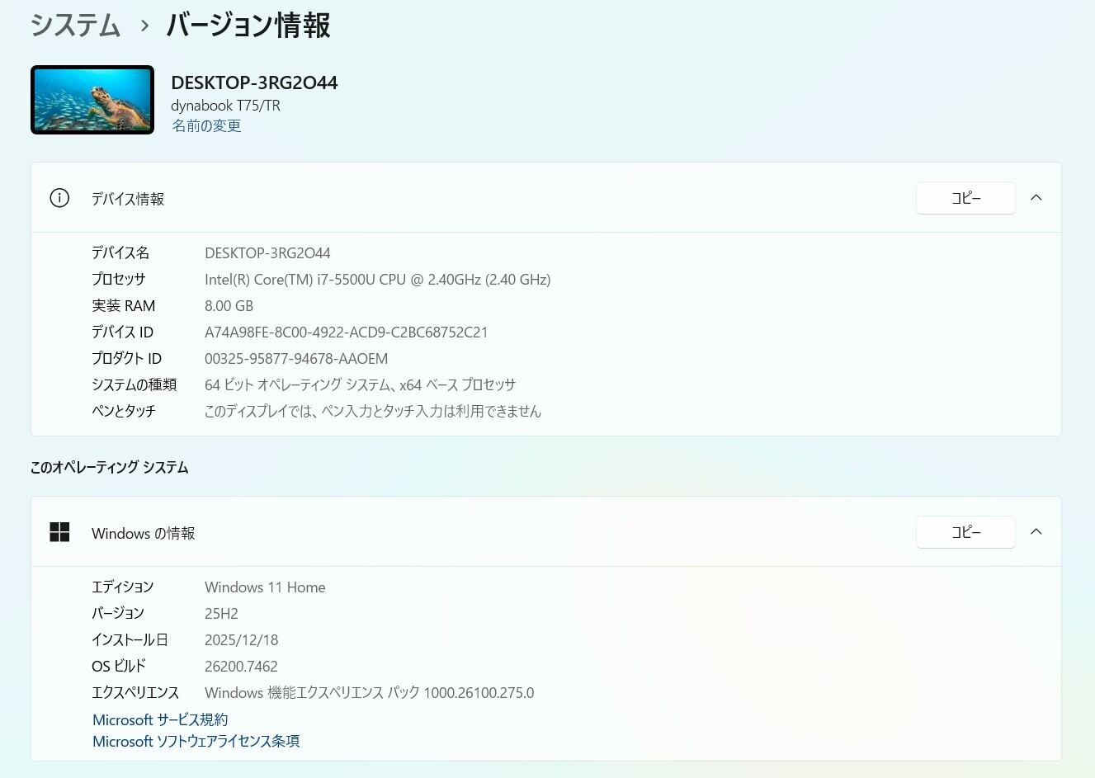Select the システムの種類 64 ビット value
Image resolution: width=1095 pixels, height=778 pixels.
point(361,385)
